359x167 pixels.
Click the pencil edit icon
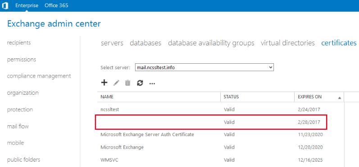coord(116,83)
